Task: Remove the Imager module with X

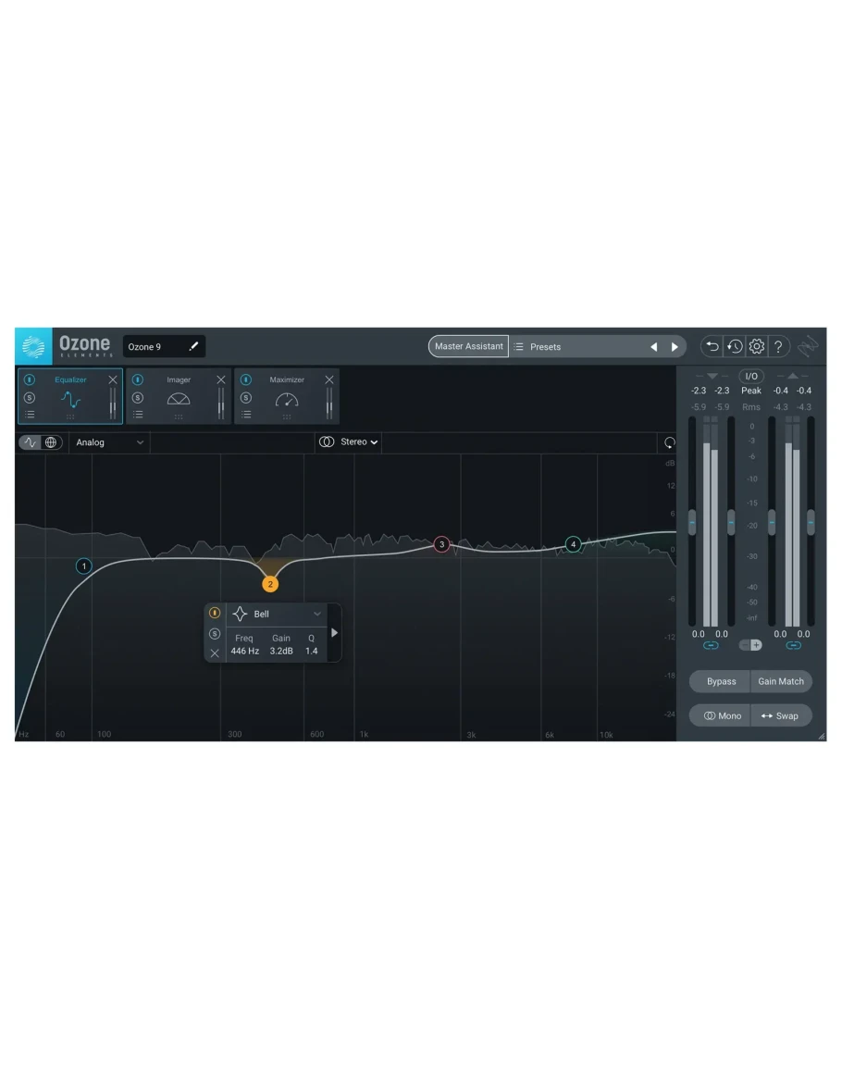Action: point(221,379)
